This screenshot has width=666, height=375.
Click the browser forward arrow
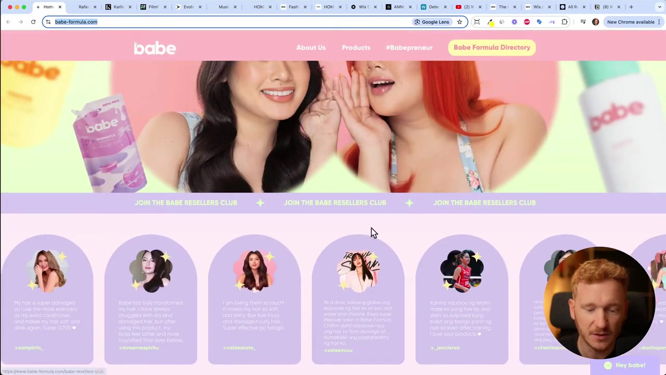[x=20, y=22]
